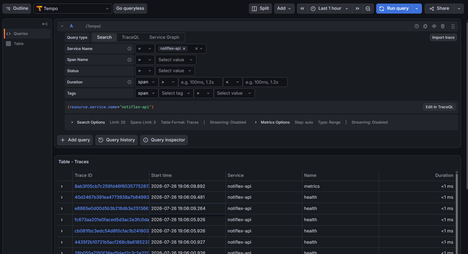This screenshot has width=468, height=254.
Task: Switch to Service Graph query type
Action: tap(164, 37)
